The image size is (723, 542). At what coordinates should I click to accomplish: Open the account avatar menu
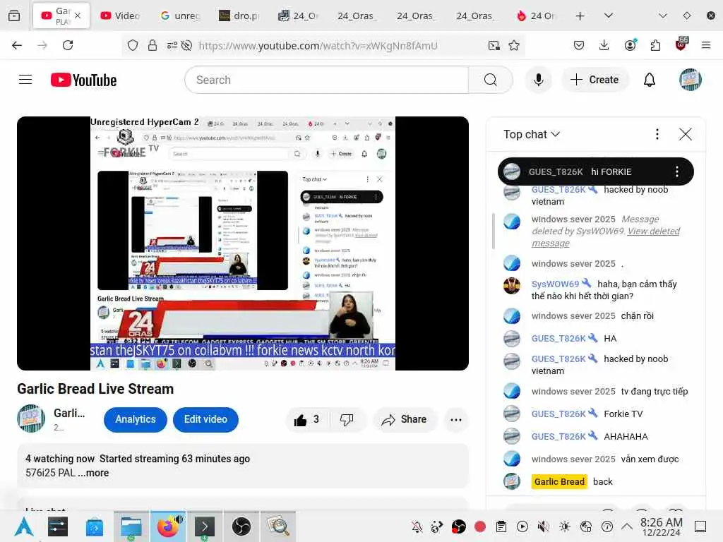click(x=691, y=80)
